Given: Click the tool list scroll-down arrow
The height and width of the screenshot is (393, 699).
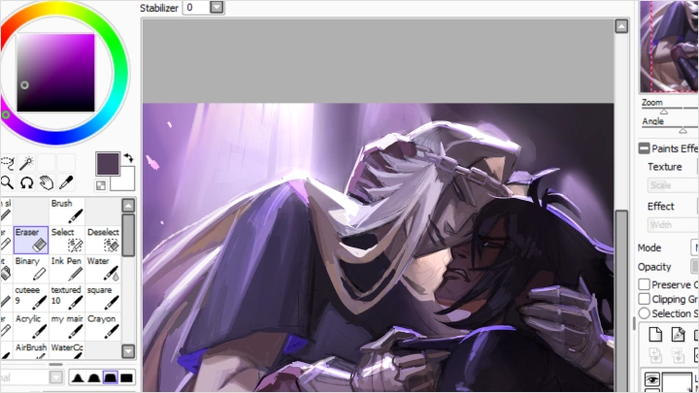Looking at the screenshot, I should [x=128, y=350].
